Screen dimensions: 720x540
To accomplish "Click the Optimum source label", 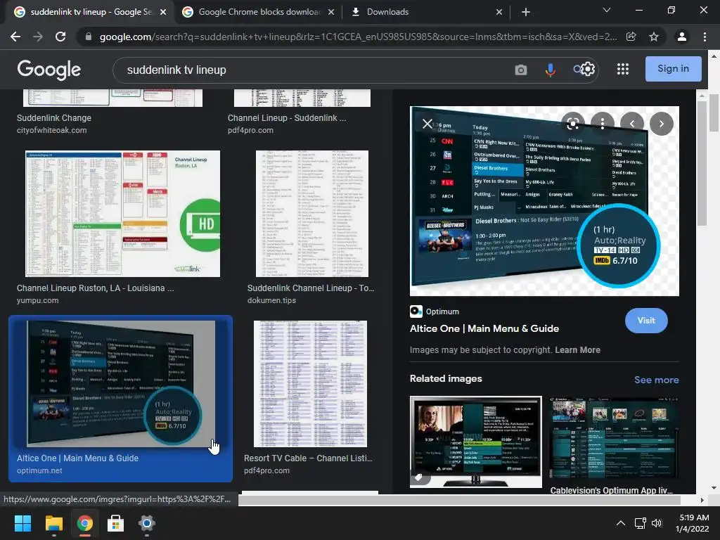I will pyautogui.click(x=442, y=311).
